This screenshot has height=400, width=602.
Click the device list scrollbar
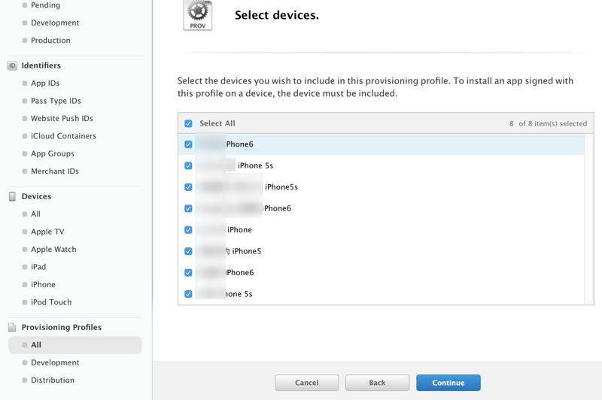[x=588, y=220]
